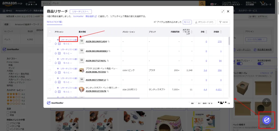Click the calculator icon in the B07Y2T46YL row
Image resolution: width=279 pixels, height=131 pixels.
pos(59,63)
